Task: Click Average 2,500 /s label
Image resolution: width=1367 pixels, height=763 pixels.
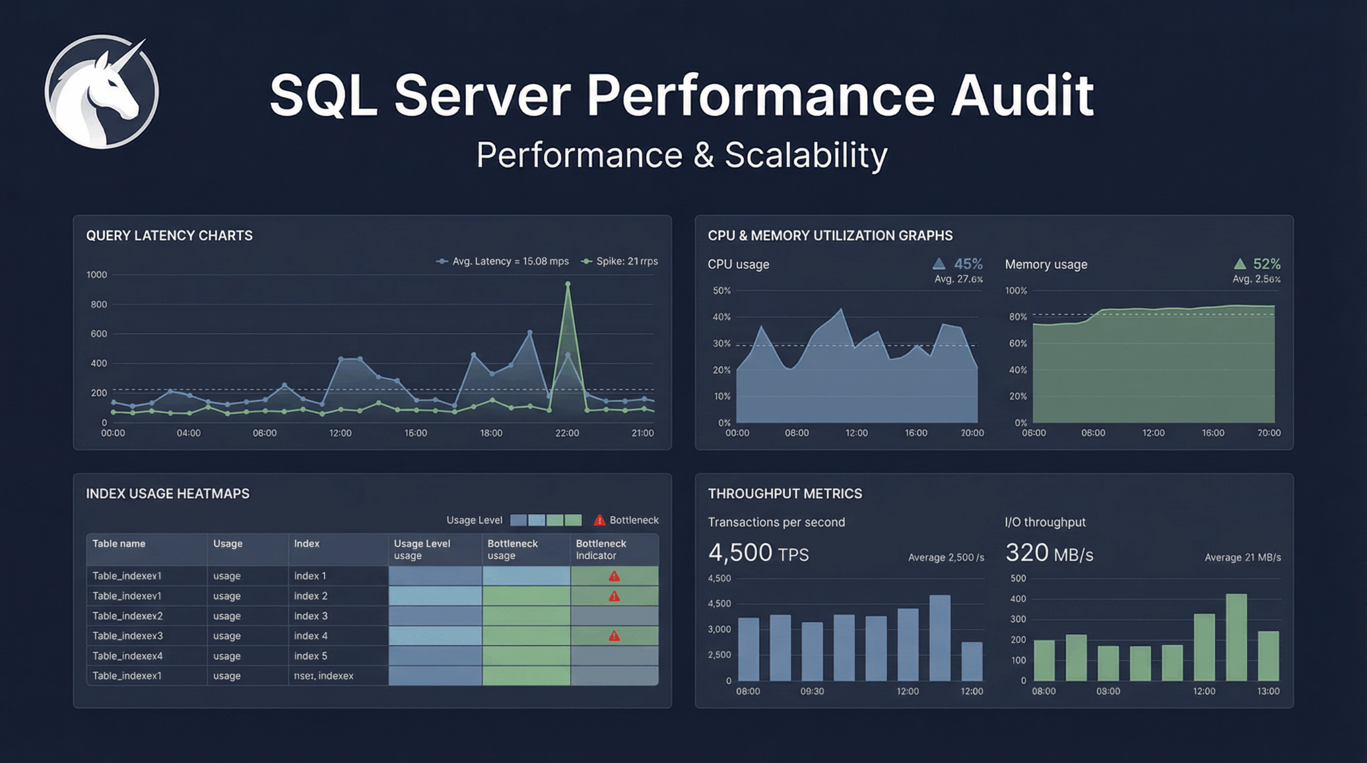Action: point(946,557)
